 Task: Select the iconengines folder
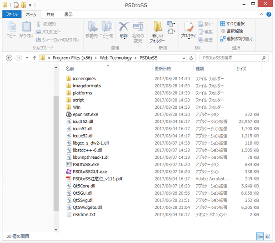click(162, 79)
